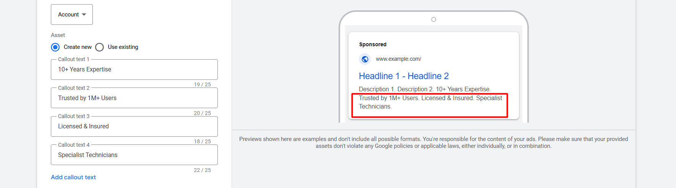This screenshot has width=676, height=188.
Task: Click the highlighted callout text in preview
Action: coord(430,102)
